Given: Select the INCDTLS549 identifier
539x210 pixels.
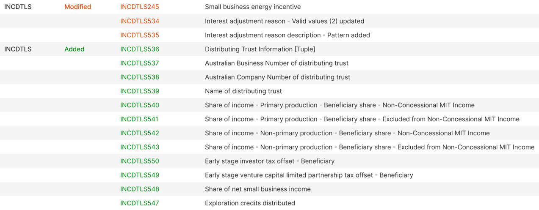Looking at the screenshot, I should click(x=140, y=175).
